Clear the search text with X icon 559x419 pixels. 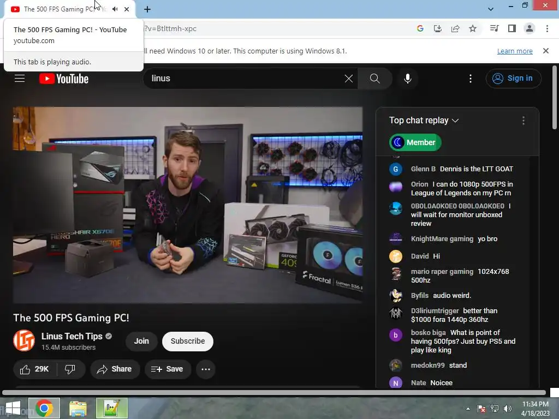(x=349, y=79)
